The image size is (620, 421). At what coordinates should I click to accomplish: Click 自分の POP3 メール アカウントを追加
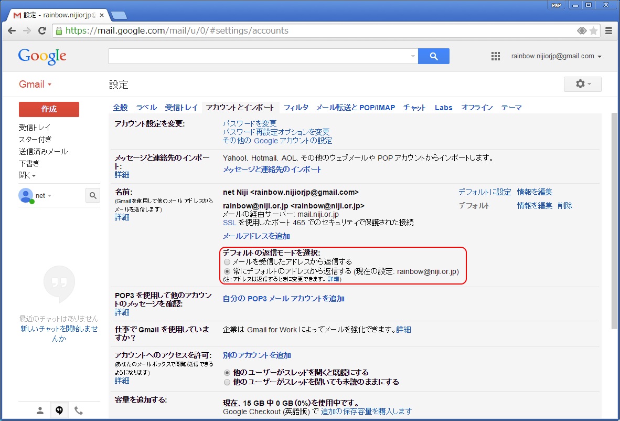283,298
